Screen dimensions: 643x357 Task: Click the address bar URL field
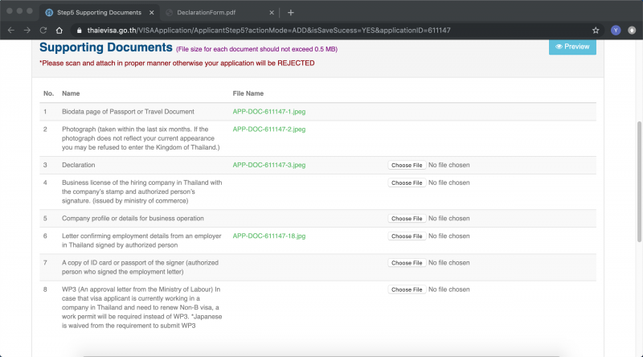[x=321, y=30]
